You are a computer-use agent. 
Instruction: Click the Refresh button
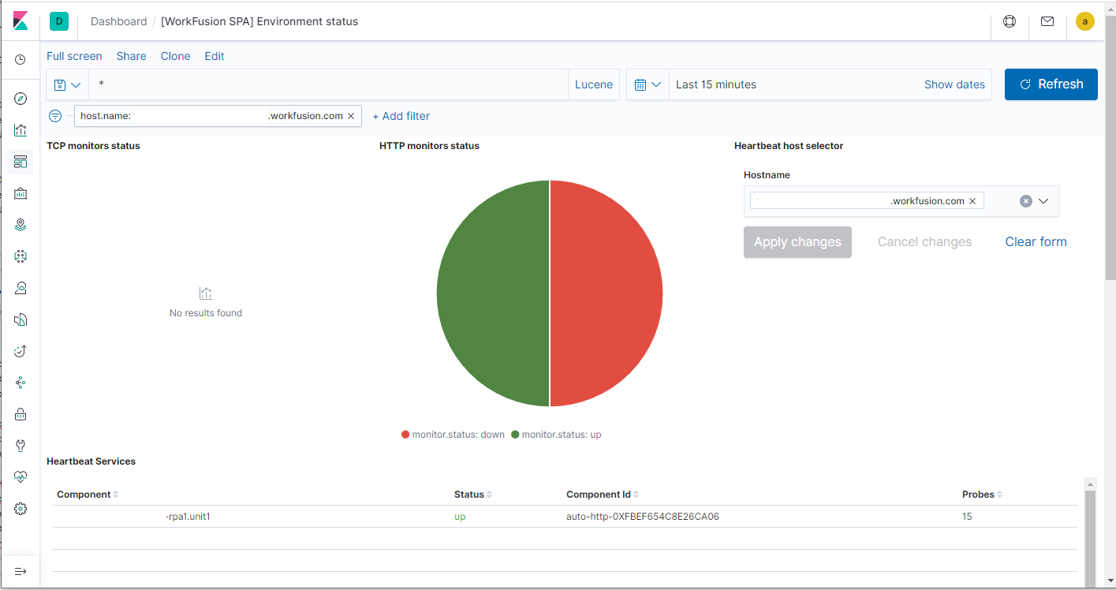pyautogui.click(x=1051, y=84)
